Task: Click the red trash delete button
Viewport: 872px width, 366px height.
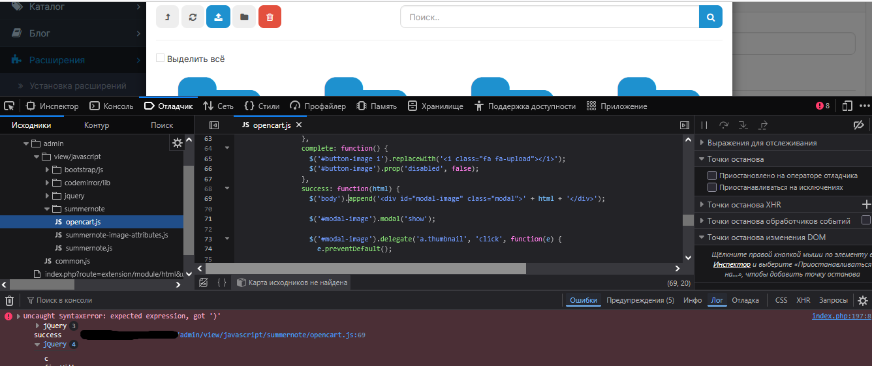Action: pos(270,17)
